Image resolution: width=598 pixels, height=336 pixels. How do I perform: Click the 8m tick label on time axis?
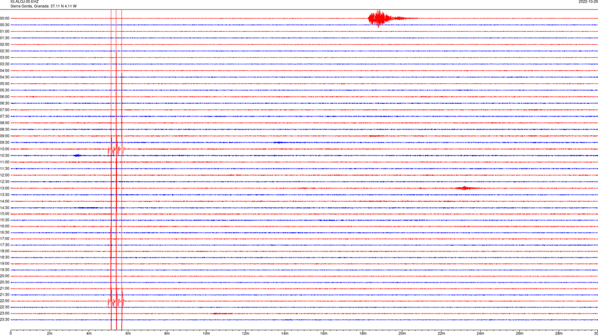tap(167, 334)
